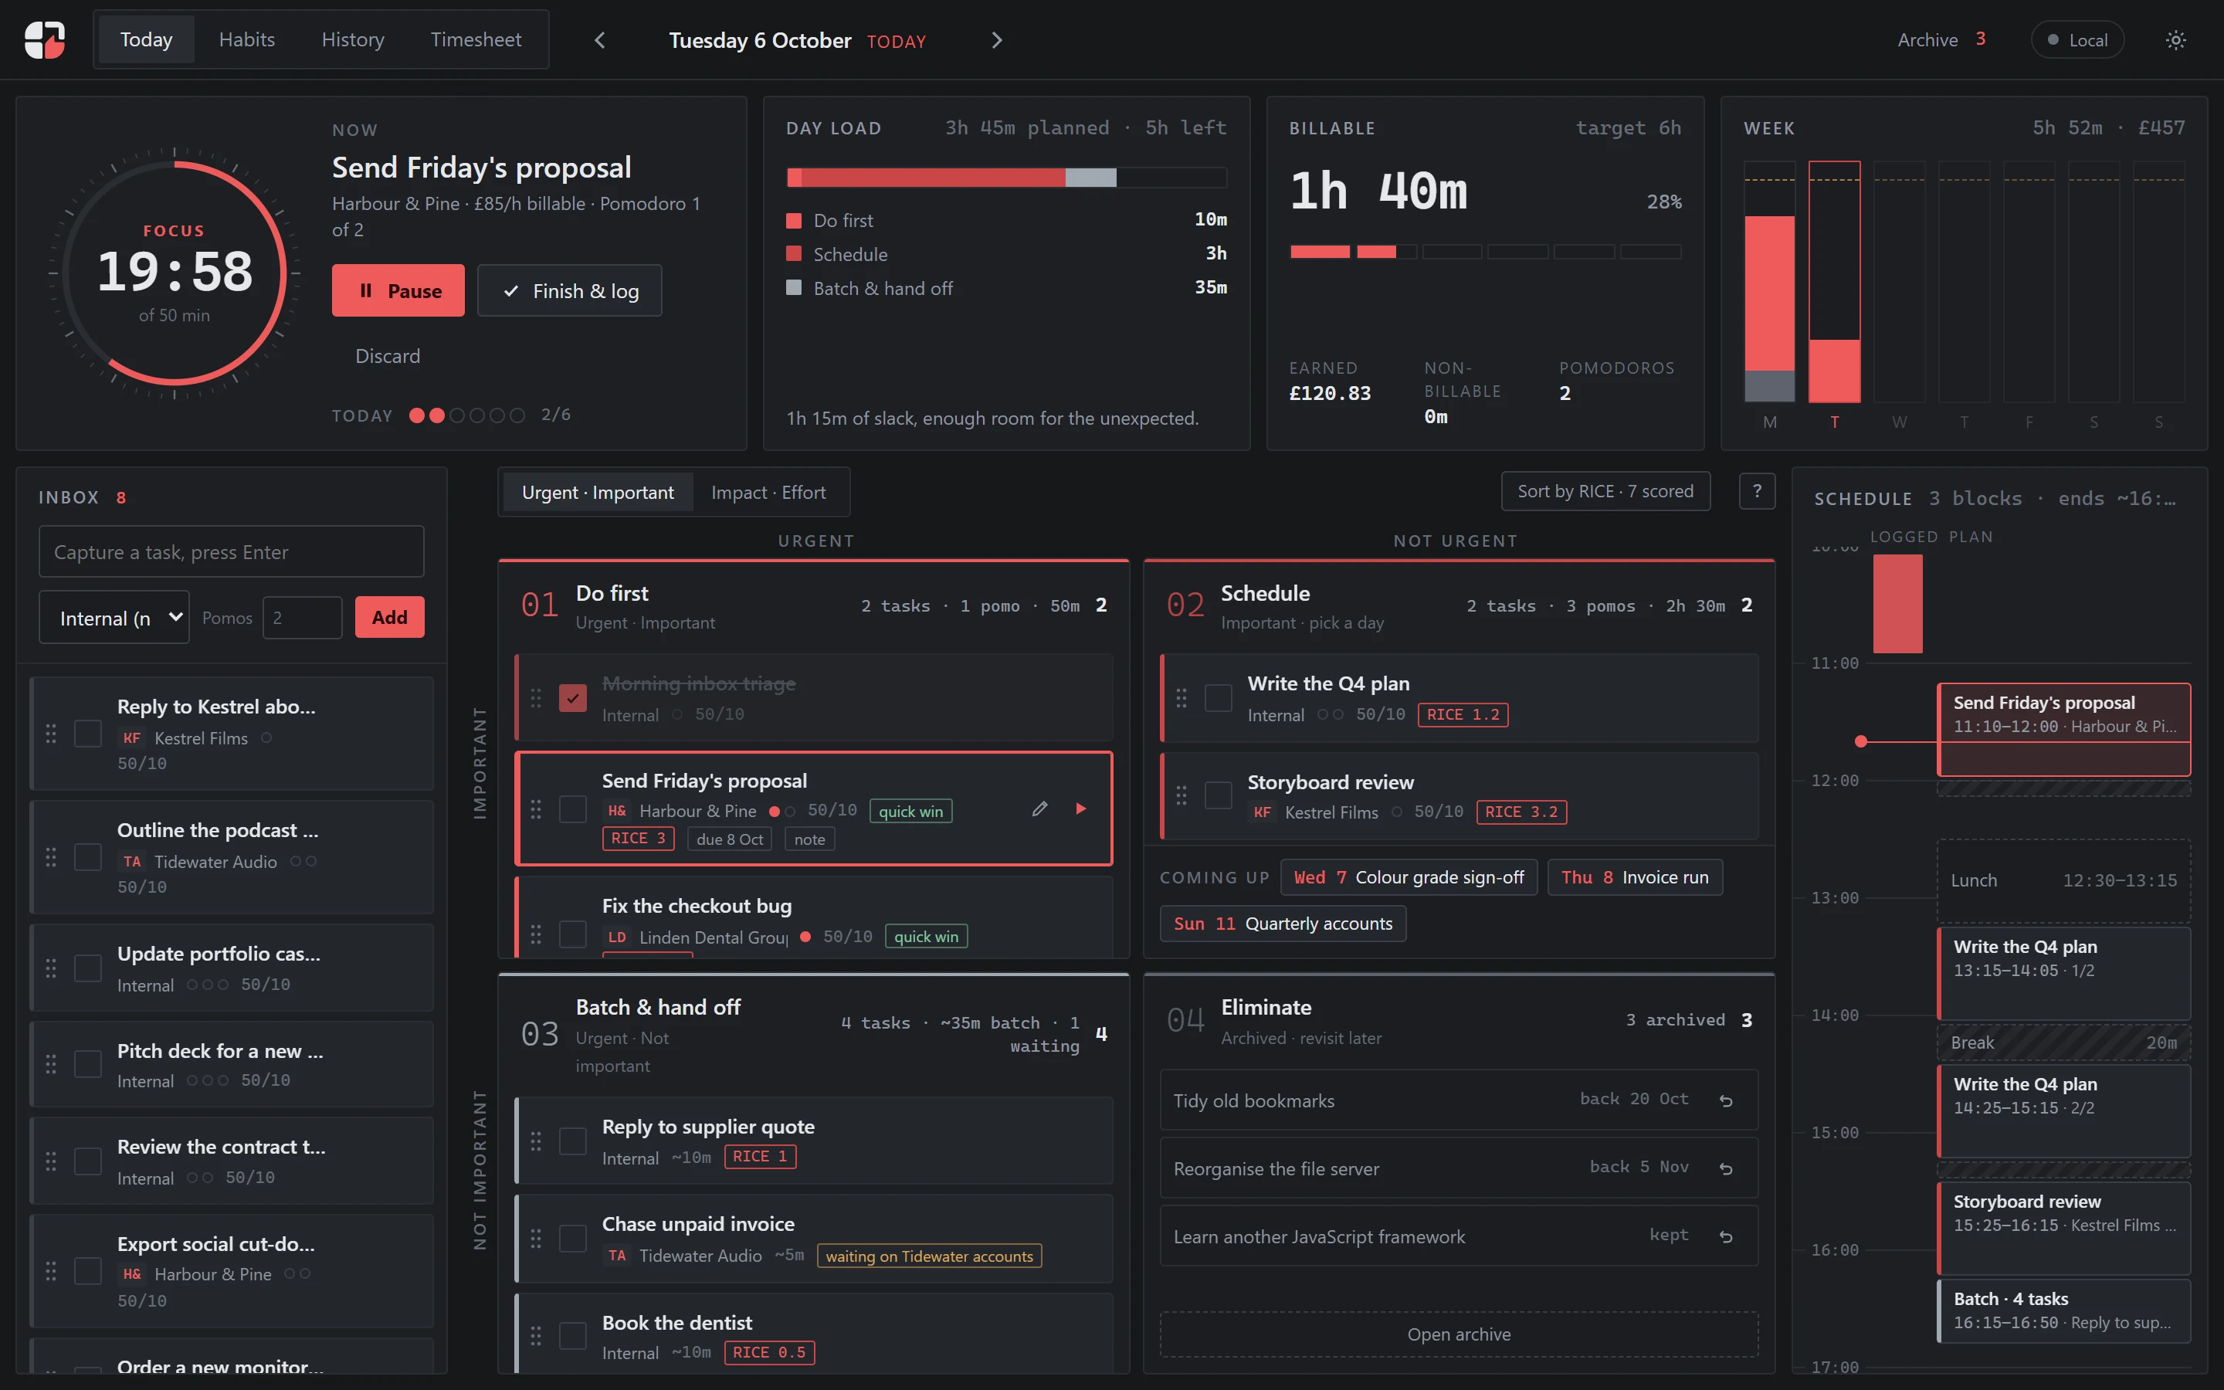Grab drag handle of Fix the checkout bug
This screenshot has width=2224, height=1390.
coord(536,935)
